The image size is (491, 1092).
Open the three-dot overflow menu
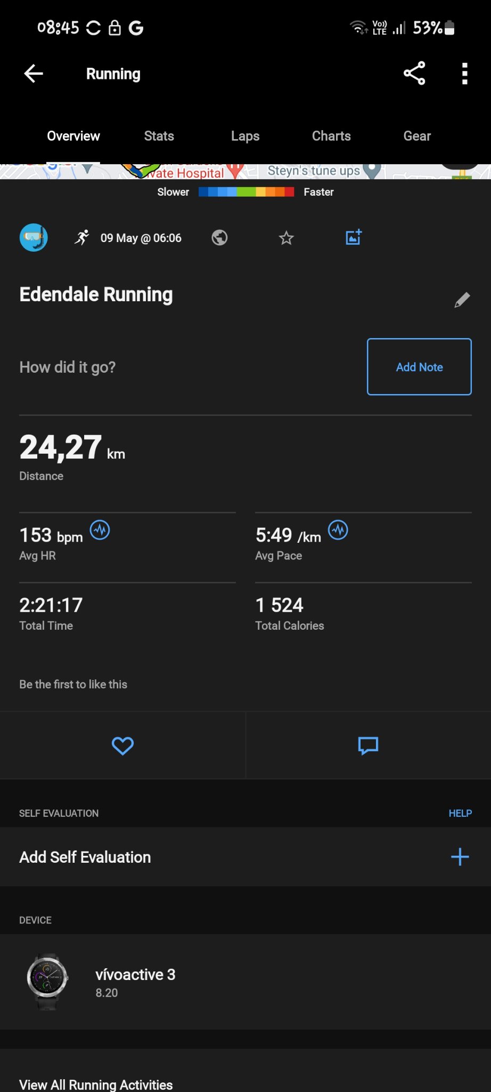[x=464, y=74]
